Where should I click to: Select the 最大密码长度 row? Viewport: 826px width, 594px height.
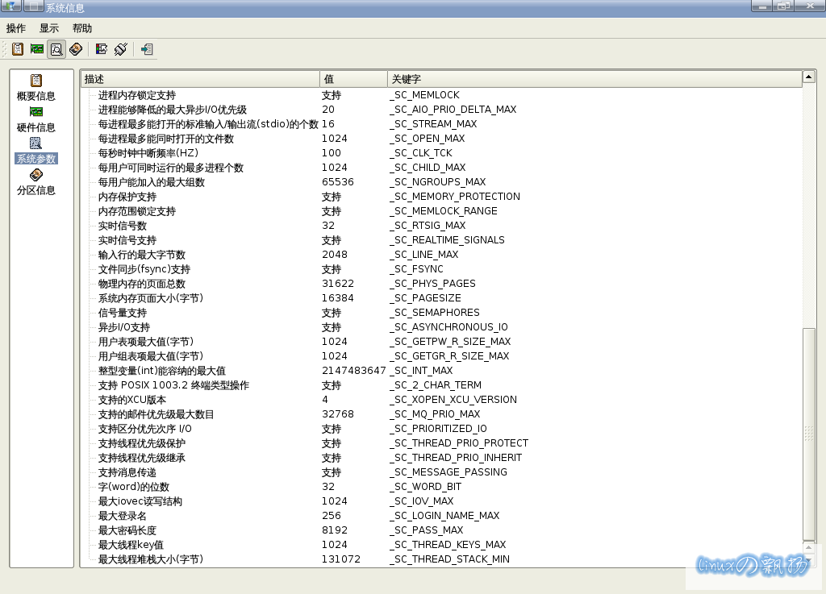pyautogui.click(x=127, y=530)
